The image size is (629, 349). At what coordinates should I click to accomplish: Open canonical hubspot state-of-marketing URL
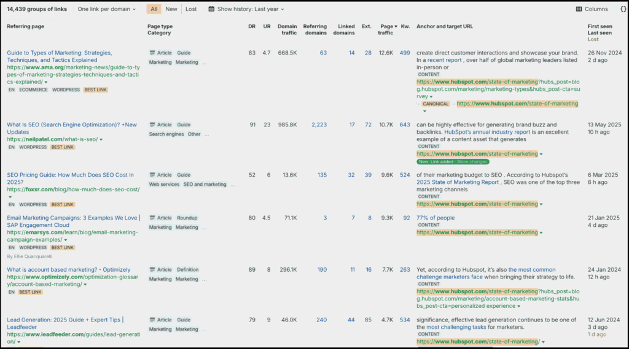point(517,104)
